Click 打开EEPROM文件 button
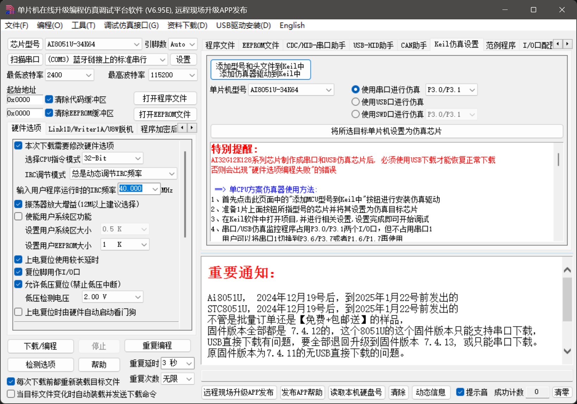Viewport: 577px width, 404px height. 165,114
